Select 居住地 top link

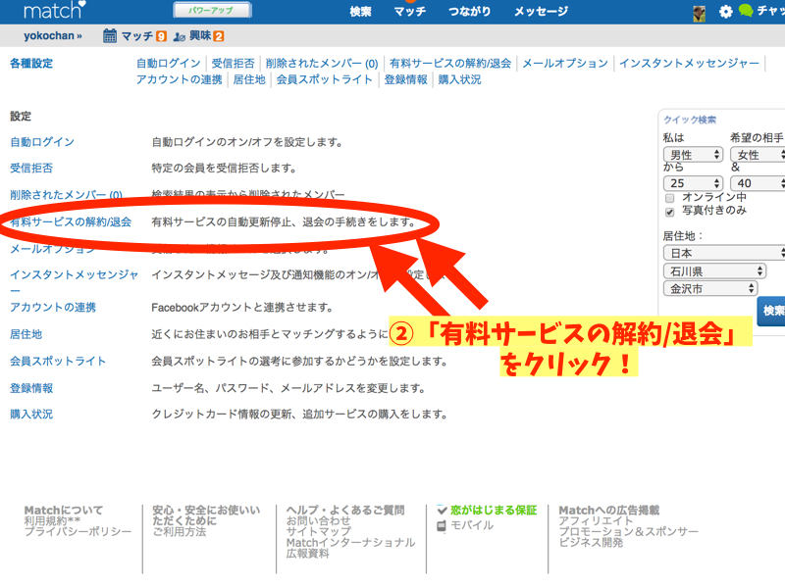tap(249, 80)
